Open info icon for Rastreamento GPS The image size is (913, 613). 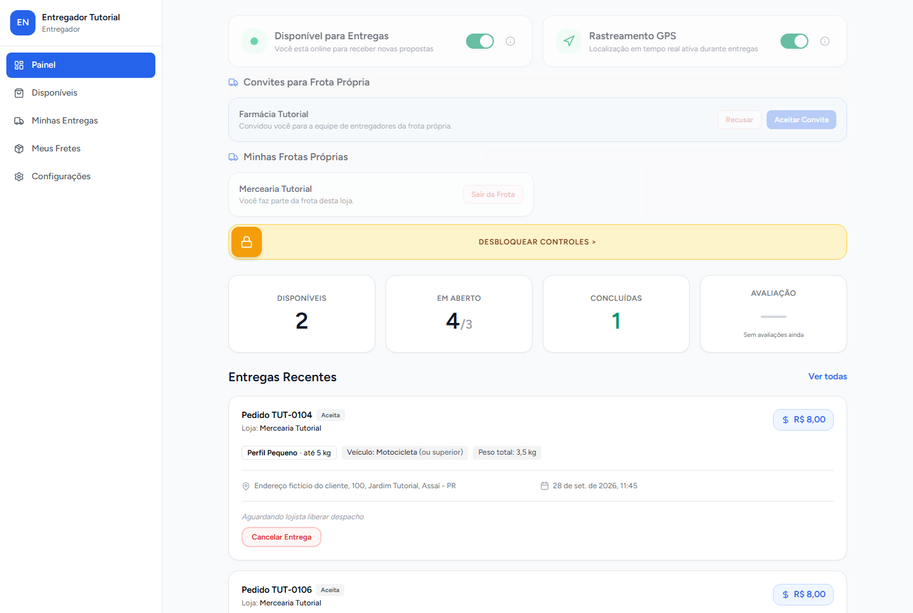825,41
